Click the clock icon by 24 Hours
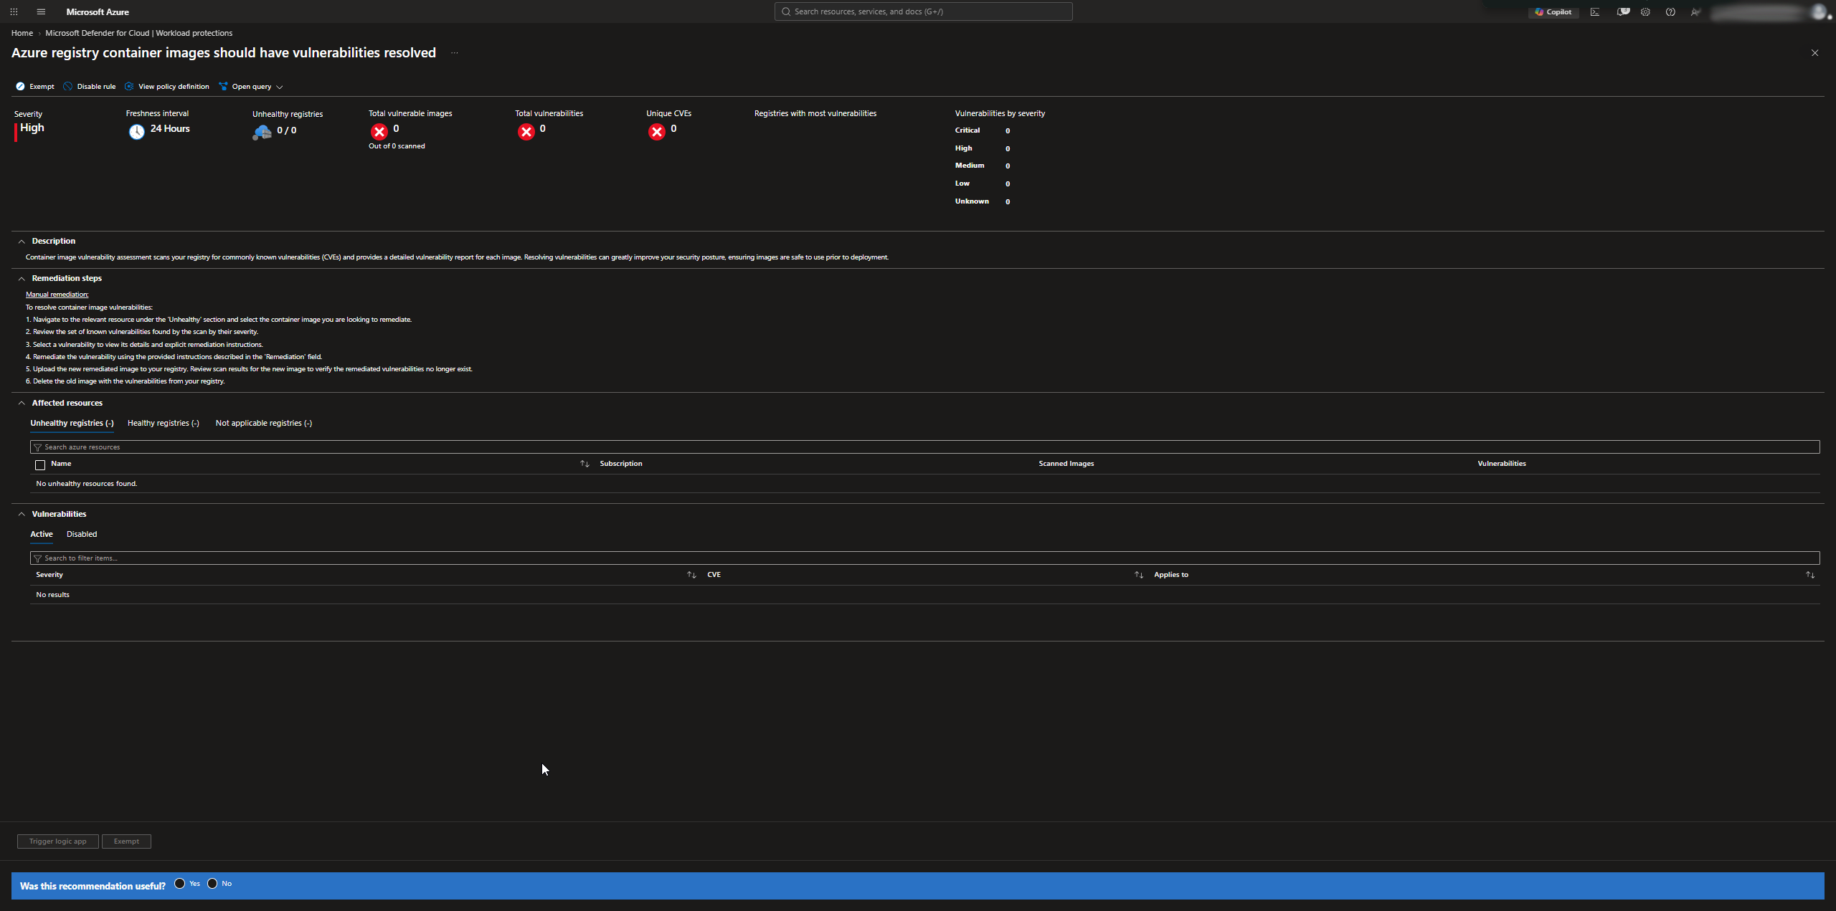This screenshot has width=1836, height=911. pyautogui.click(x=136, y=131)
